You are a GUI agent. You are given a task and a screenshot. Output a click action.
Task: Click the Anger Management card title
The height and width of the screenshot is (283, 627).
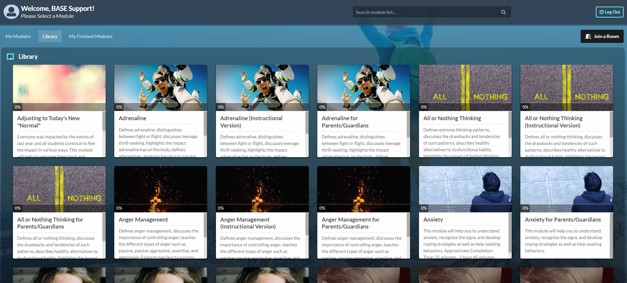click(x=143, y=220)
